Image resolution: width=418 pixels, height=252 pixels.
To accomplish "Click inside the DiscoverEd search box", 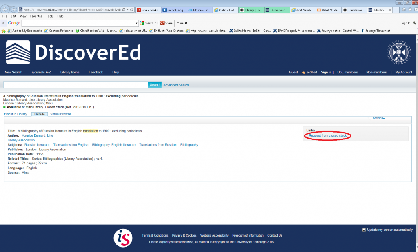I will point(73,84).
